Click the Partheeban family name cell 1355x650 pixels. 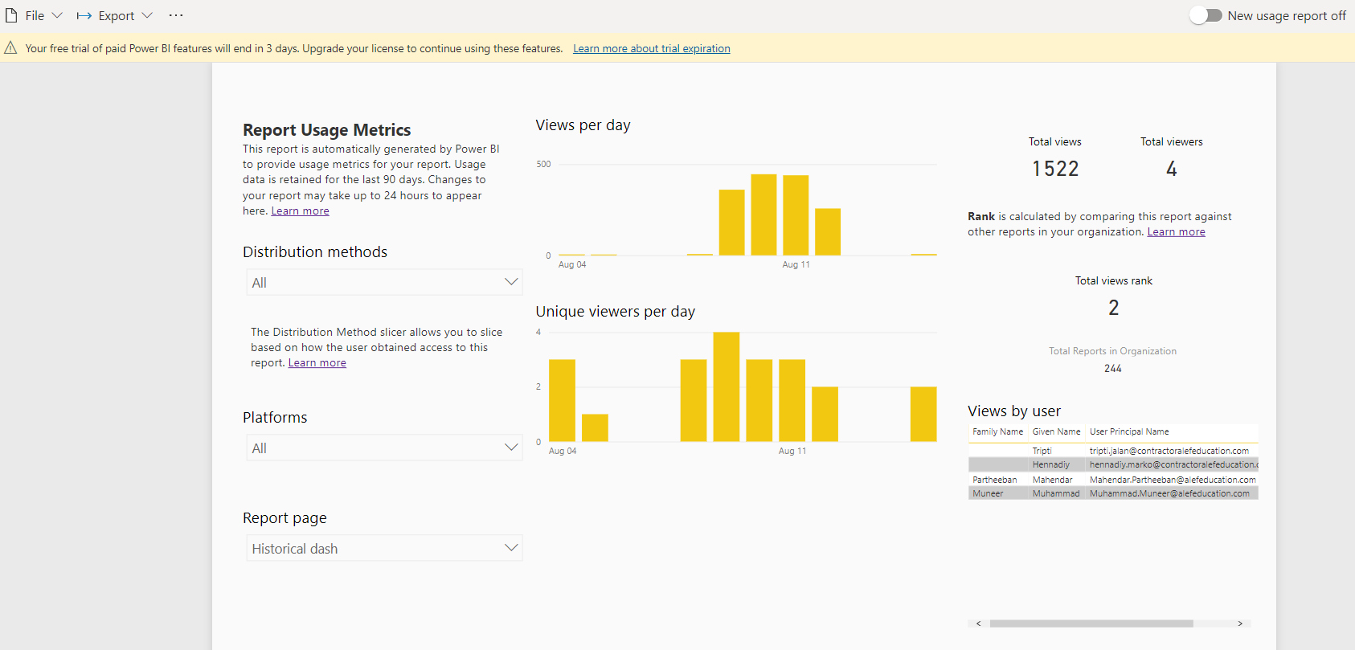pos(995,480)
